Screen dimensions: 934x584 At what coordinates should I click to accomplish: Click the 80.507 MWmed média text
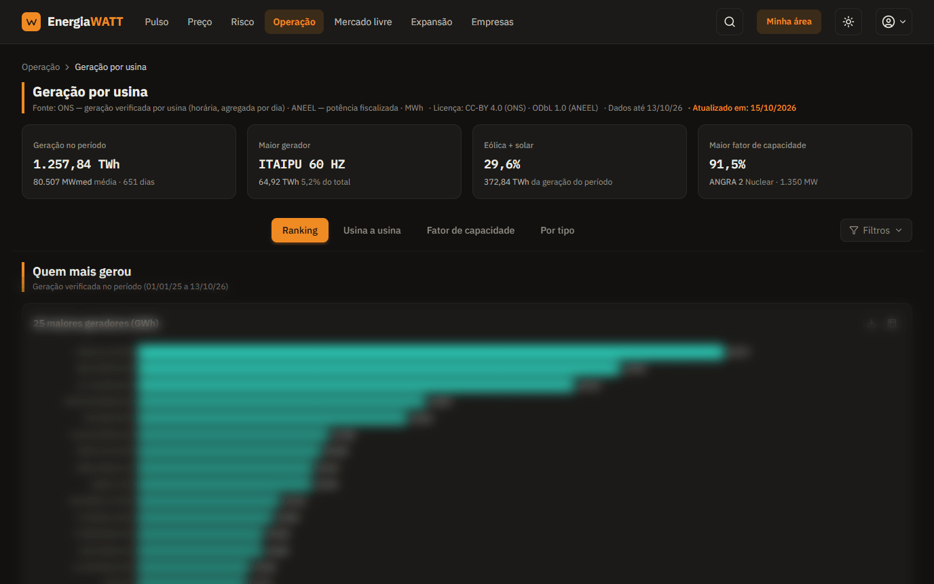tap(94, 182)
